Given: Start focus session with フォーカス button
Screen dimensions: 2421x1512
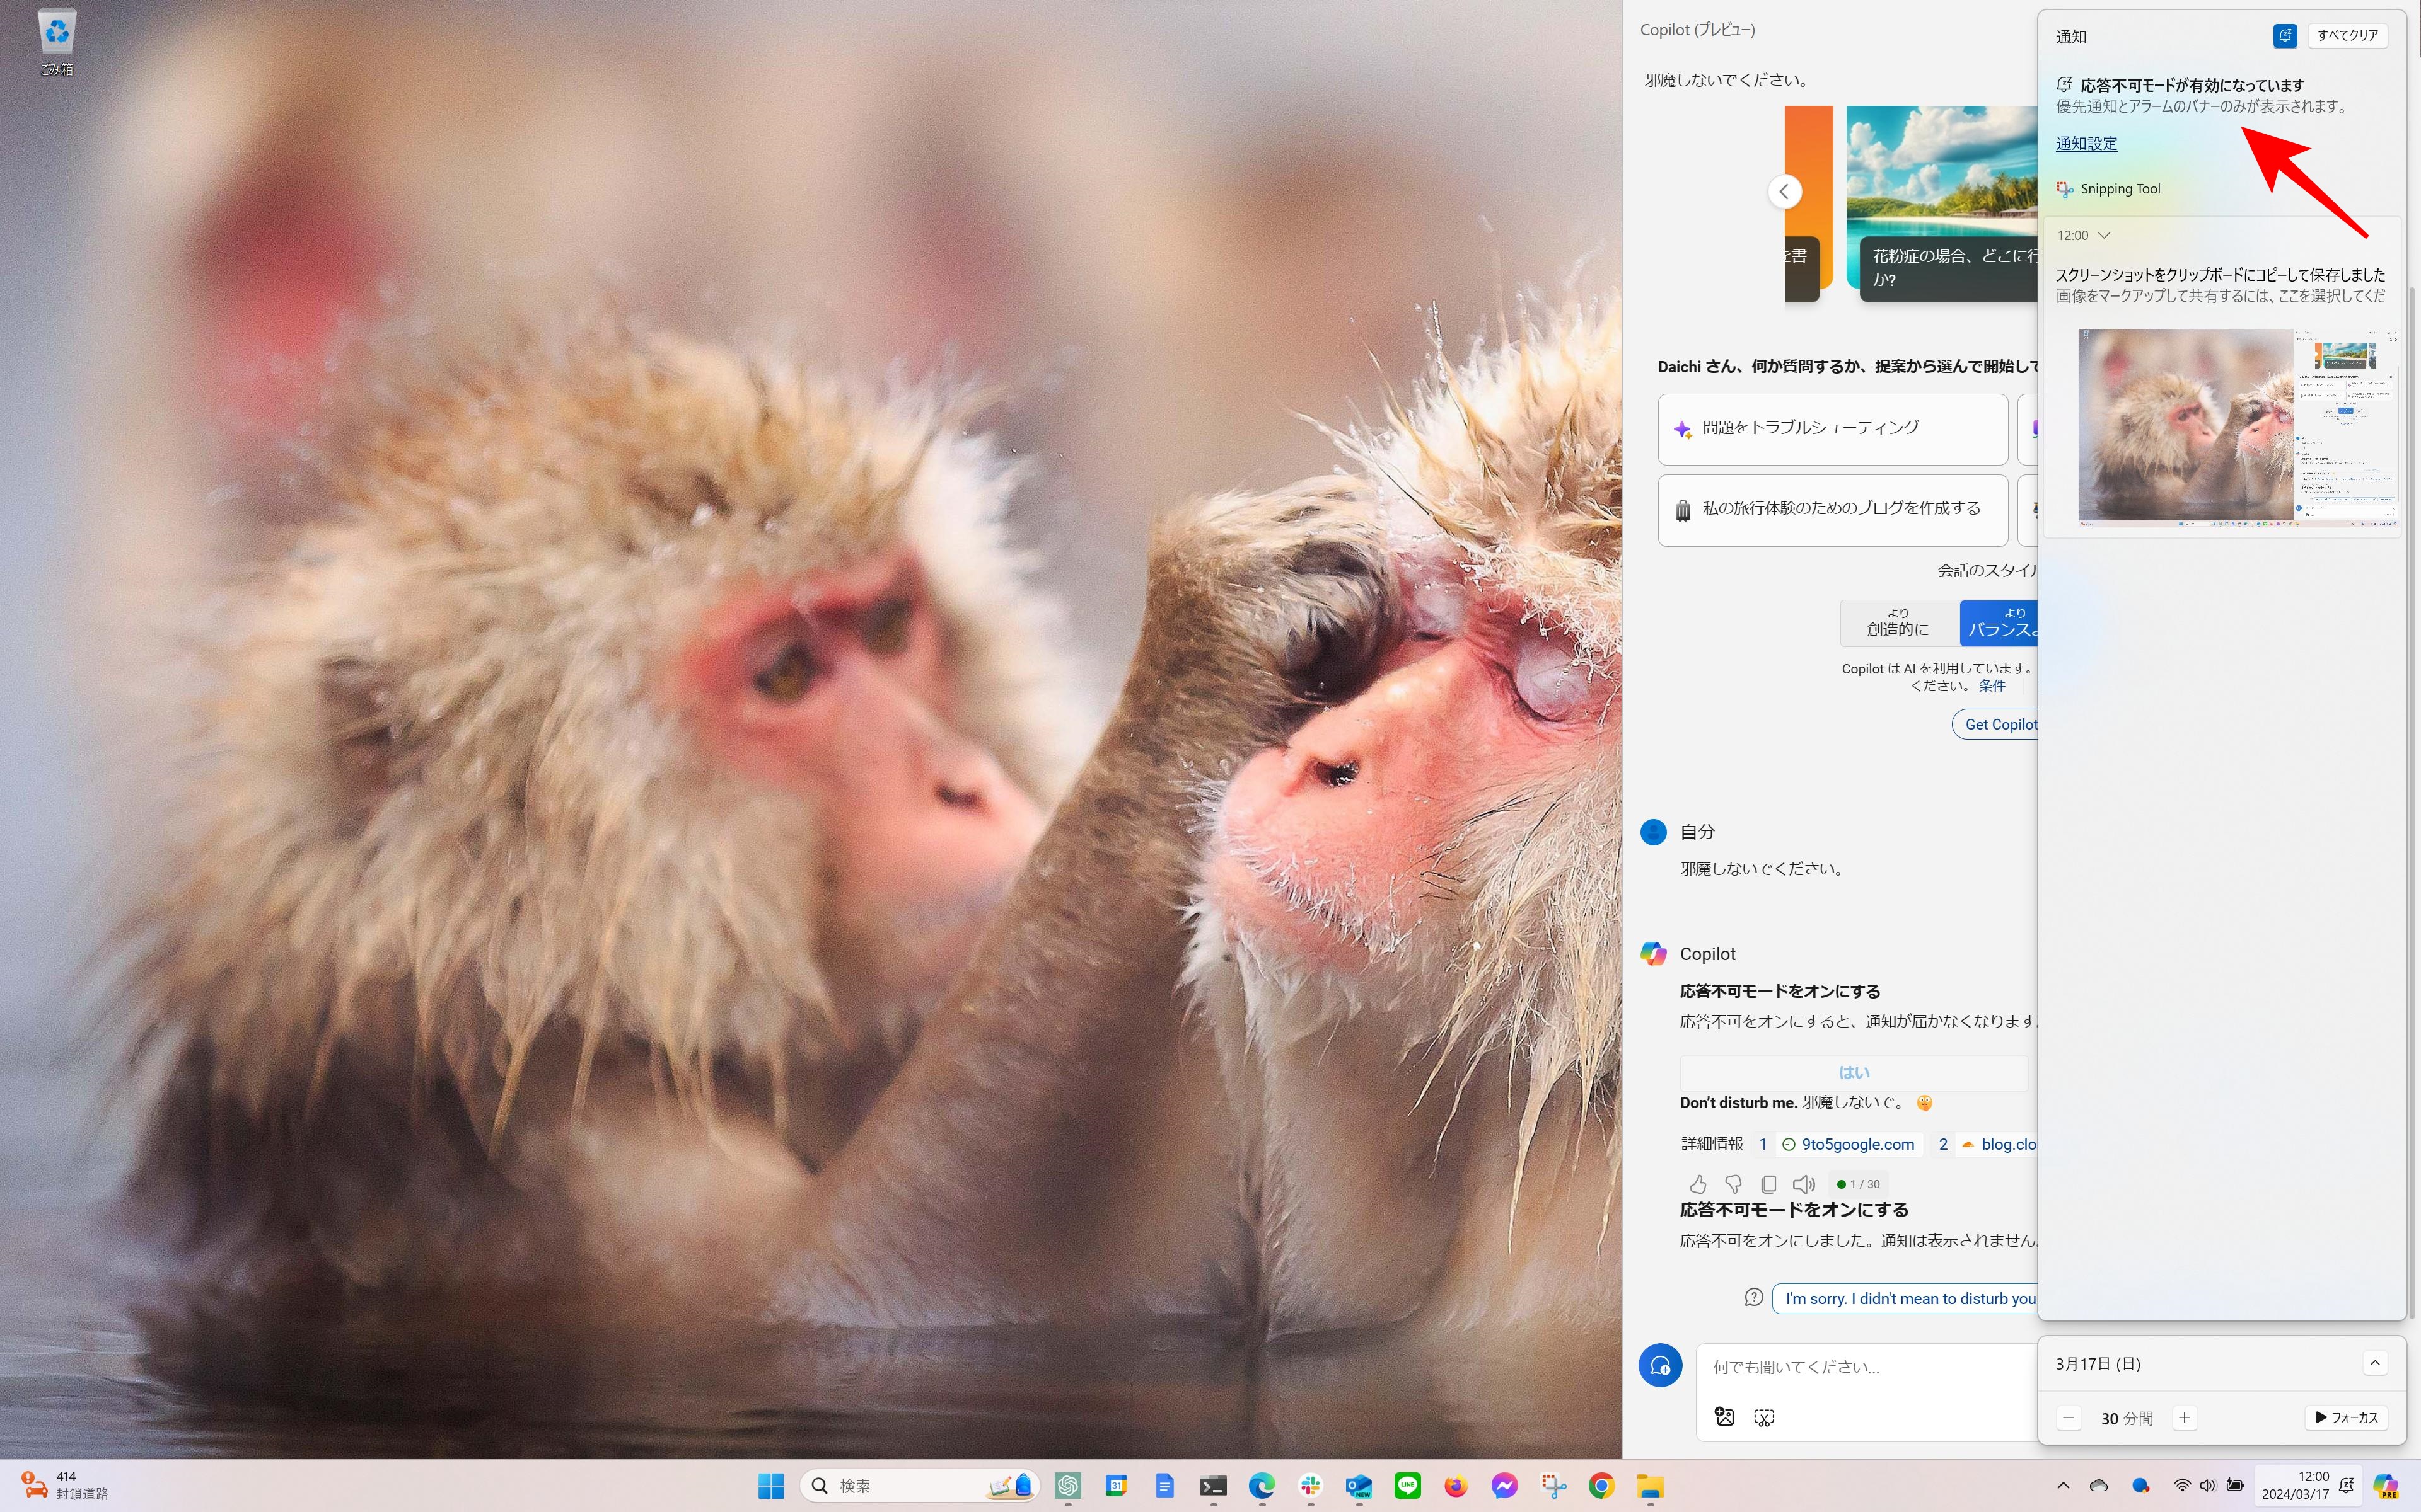Looking at the screenshot, I should point(2346,1417).
